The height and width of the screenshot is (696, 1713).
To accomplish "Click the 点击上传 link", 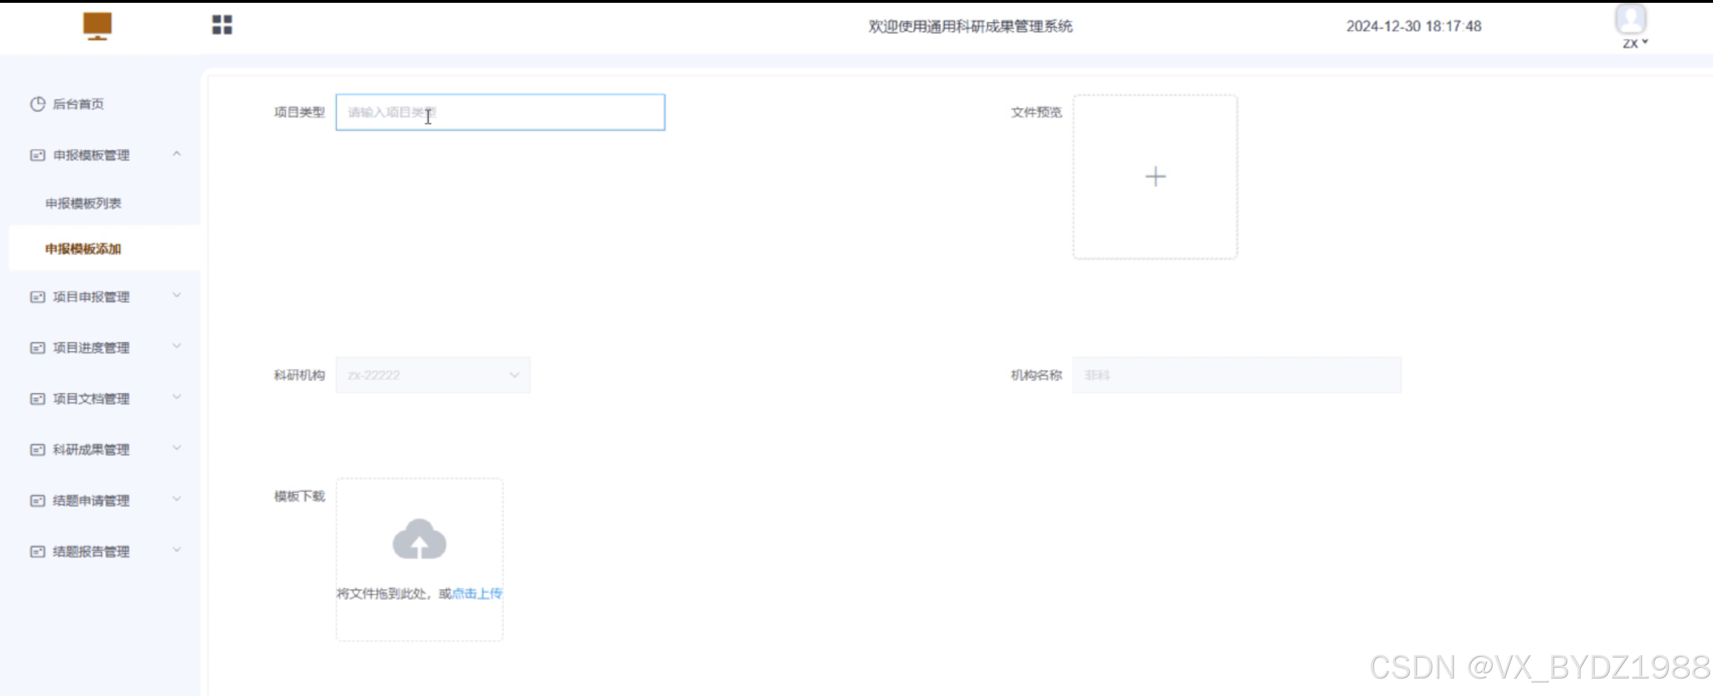I will pos(476,594).
